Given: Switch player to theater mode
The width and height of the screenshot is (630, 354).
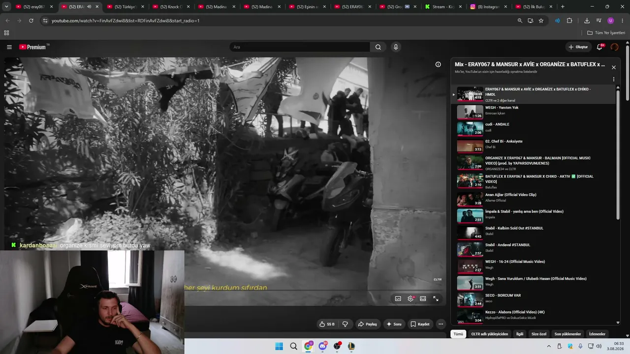Looking at the screenshot, I should 423,298.
